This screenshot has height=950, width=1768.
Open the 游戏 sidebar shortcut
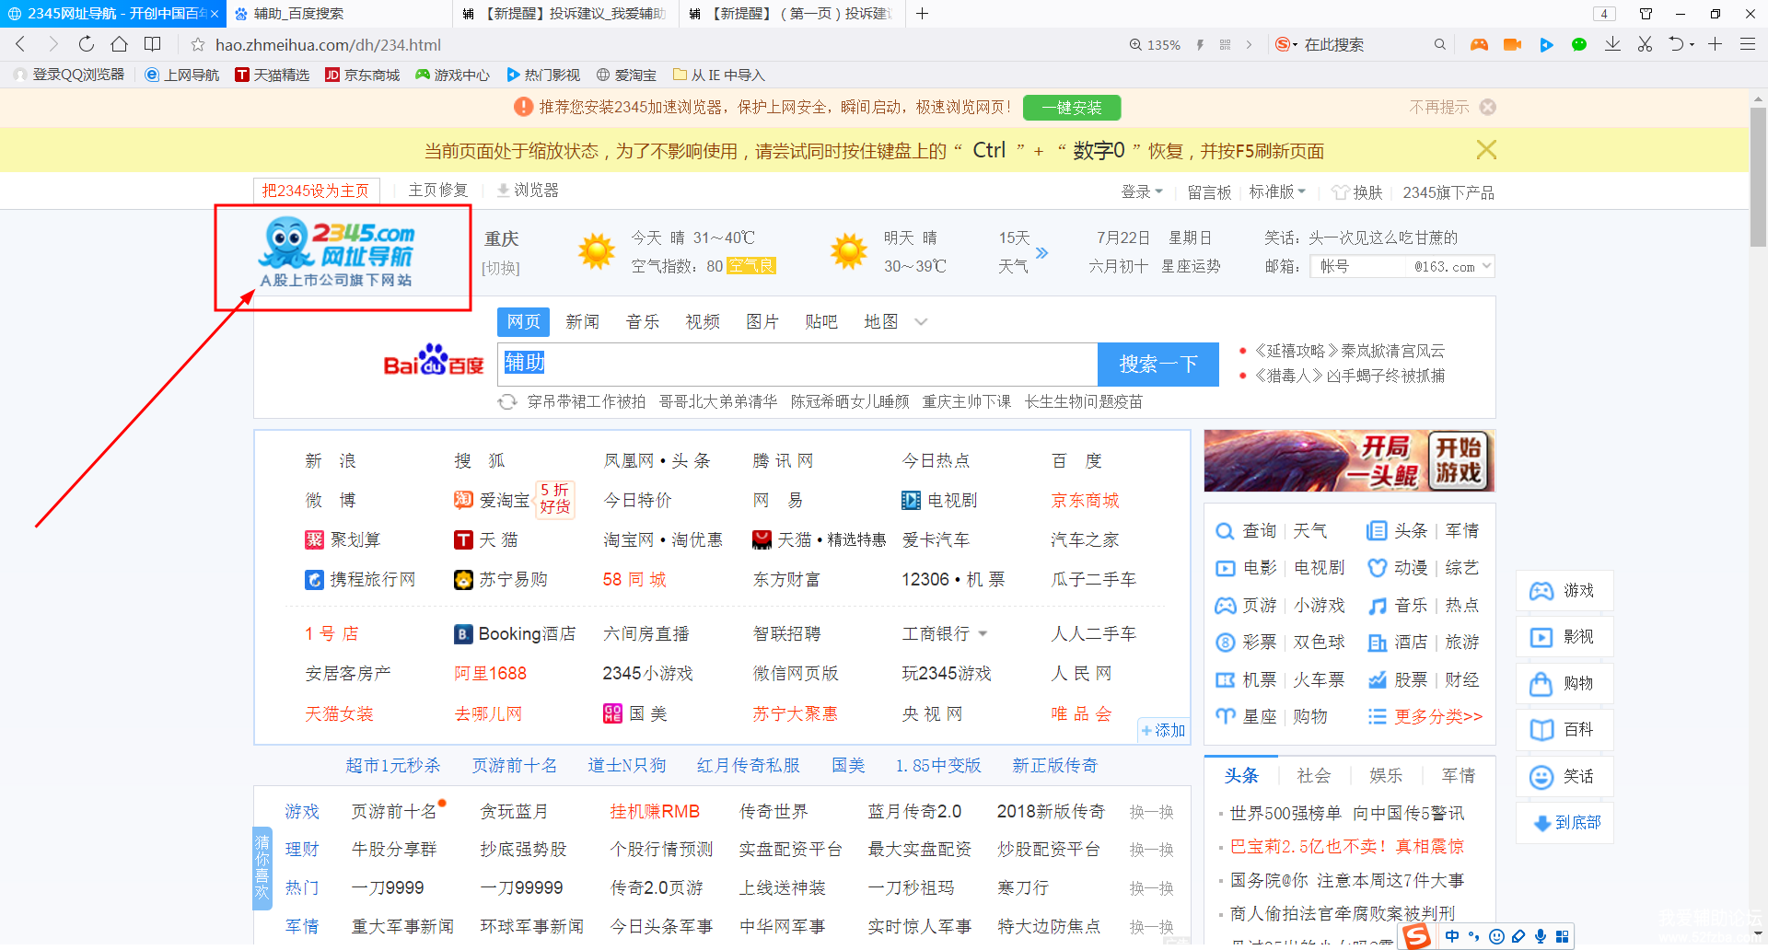(1564, 591)
